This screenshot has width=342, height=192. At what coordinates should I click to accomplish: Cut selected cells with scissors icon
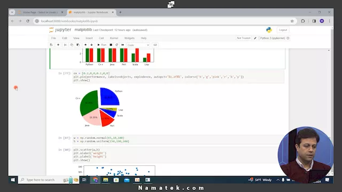point(65,45)
